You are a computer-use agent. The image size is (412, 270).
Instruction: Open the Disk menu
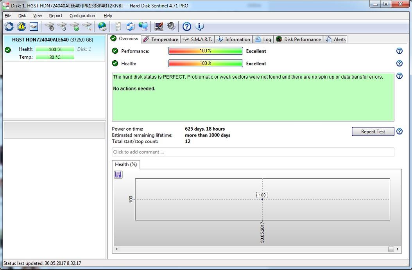pyautogui.click(x=22, y=16)
